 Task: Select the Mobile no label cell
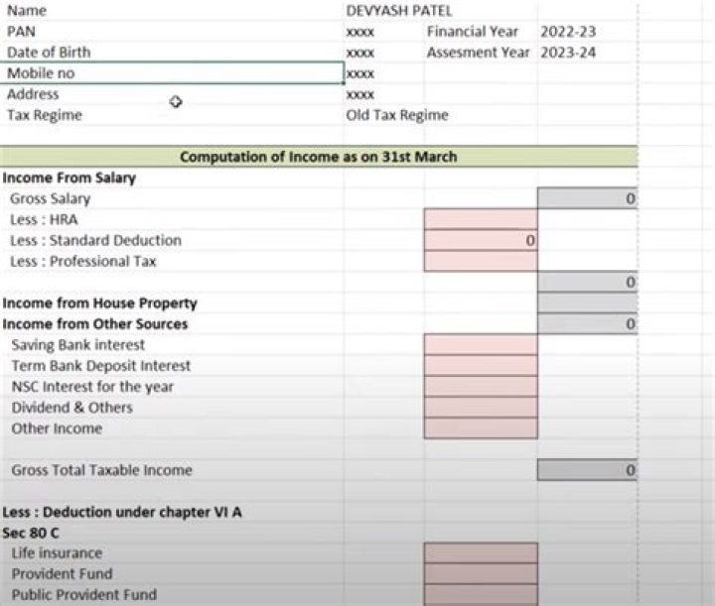click(173, 73)
